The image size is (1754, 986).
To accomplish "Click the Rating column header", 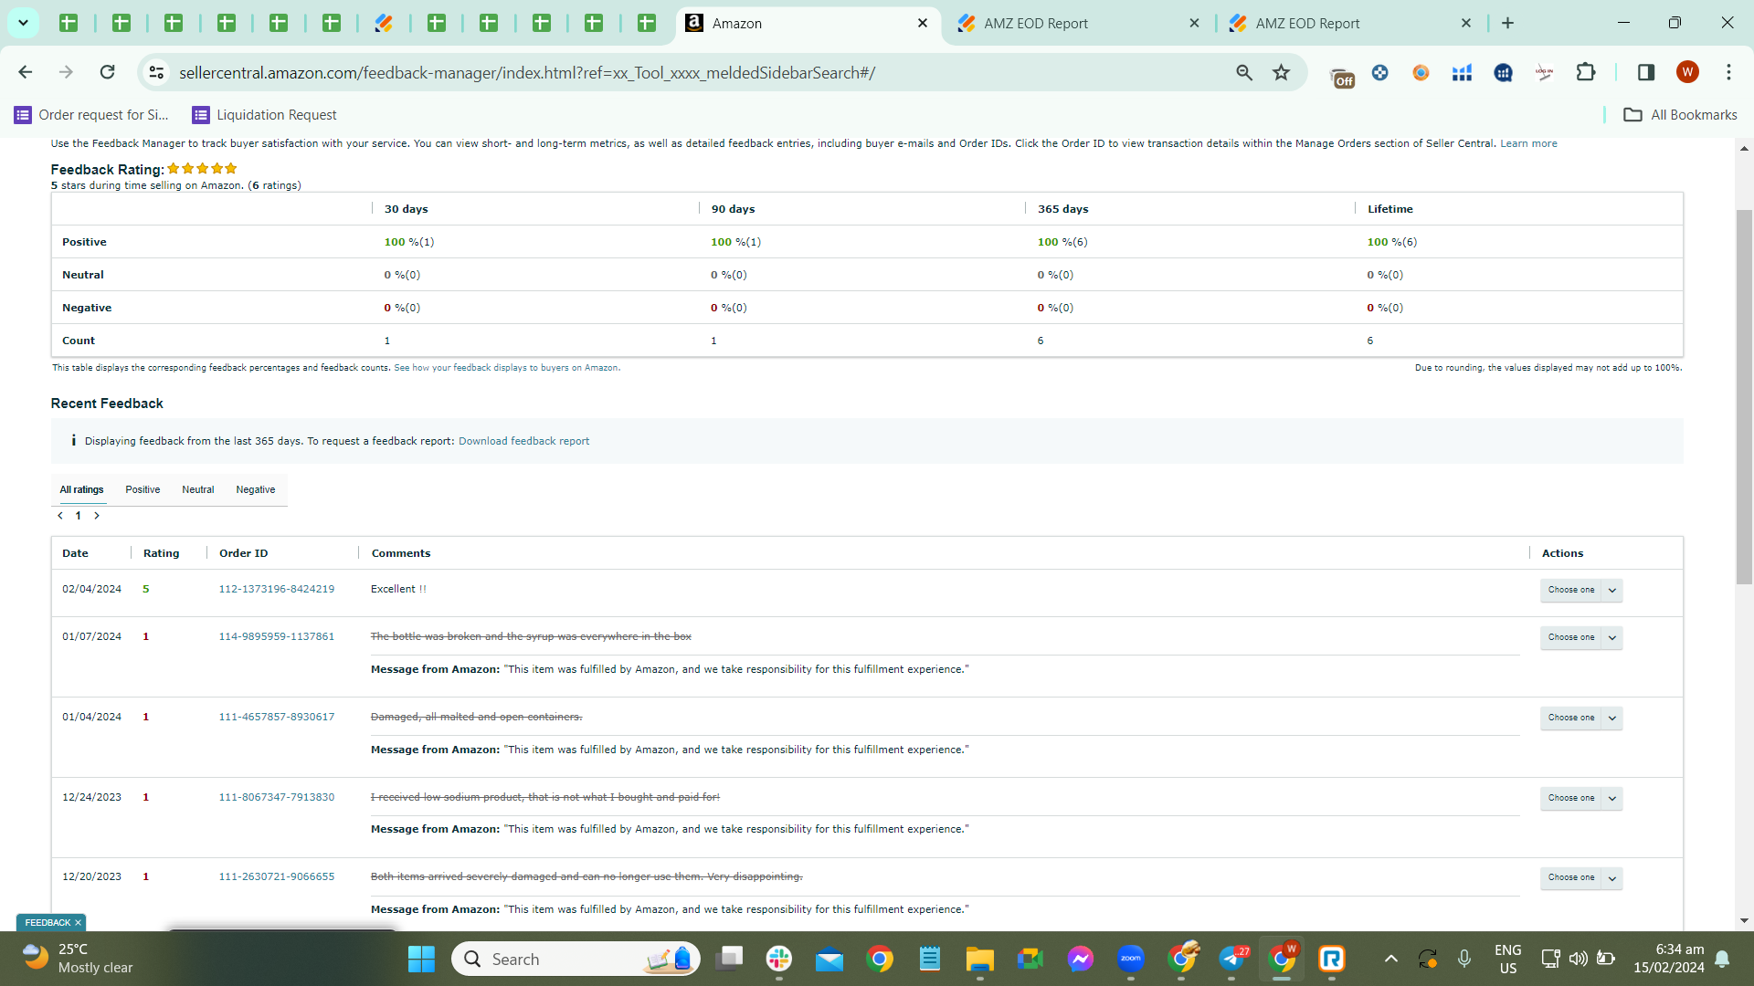I will pyautogui.click(x=161, y=553).
